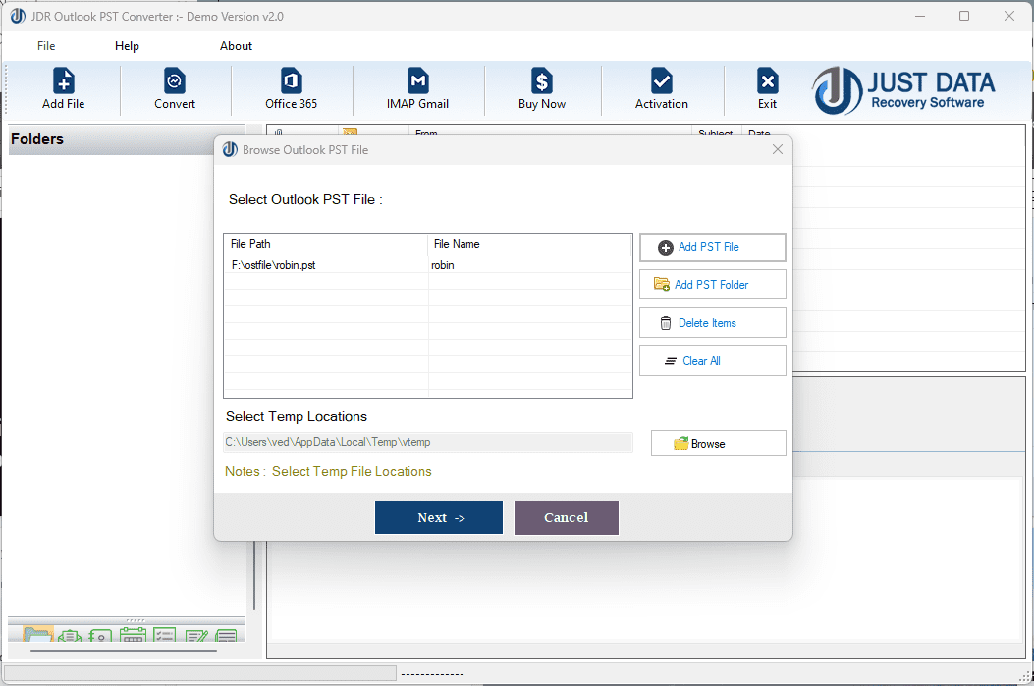Select the Contacts card icon at bottom
This screenshot has width=1034, height=686.
pyautogui.click(x=99, y=635)
